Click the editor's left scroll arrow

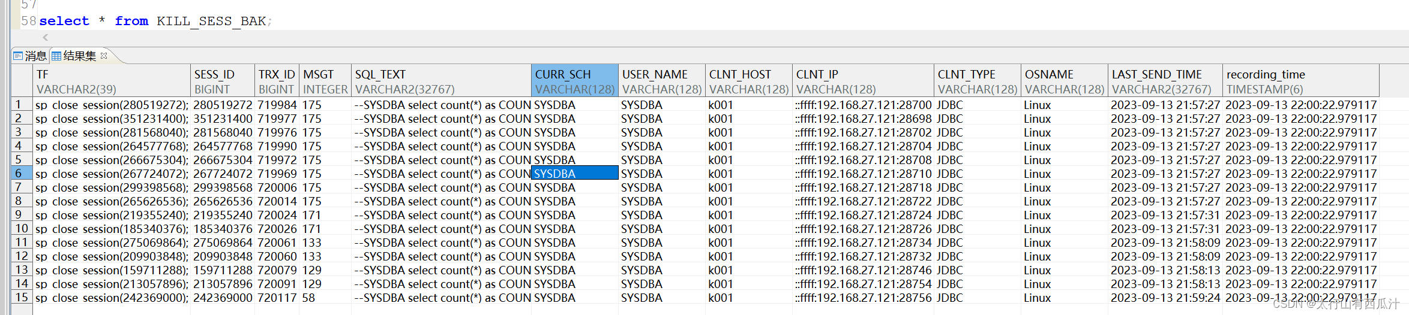[x=45, y=37]
